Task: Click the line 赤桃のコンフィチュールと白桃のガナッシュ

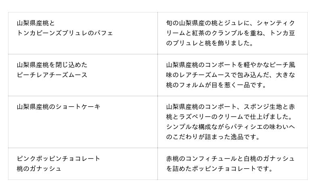Action: pyautogui.click(x=231, y=159)
